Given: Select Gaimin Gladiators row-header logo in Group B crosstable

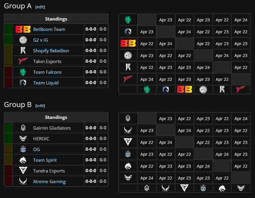Looking at the screenshot, I should [128, 118].
